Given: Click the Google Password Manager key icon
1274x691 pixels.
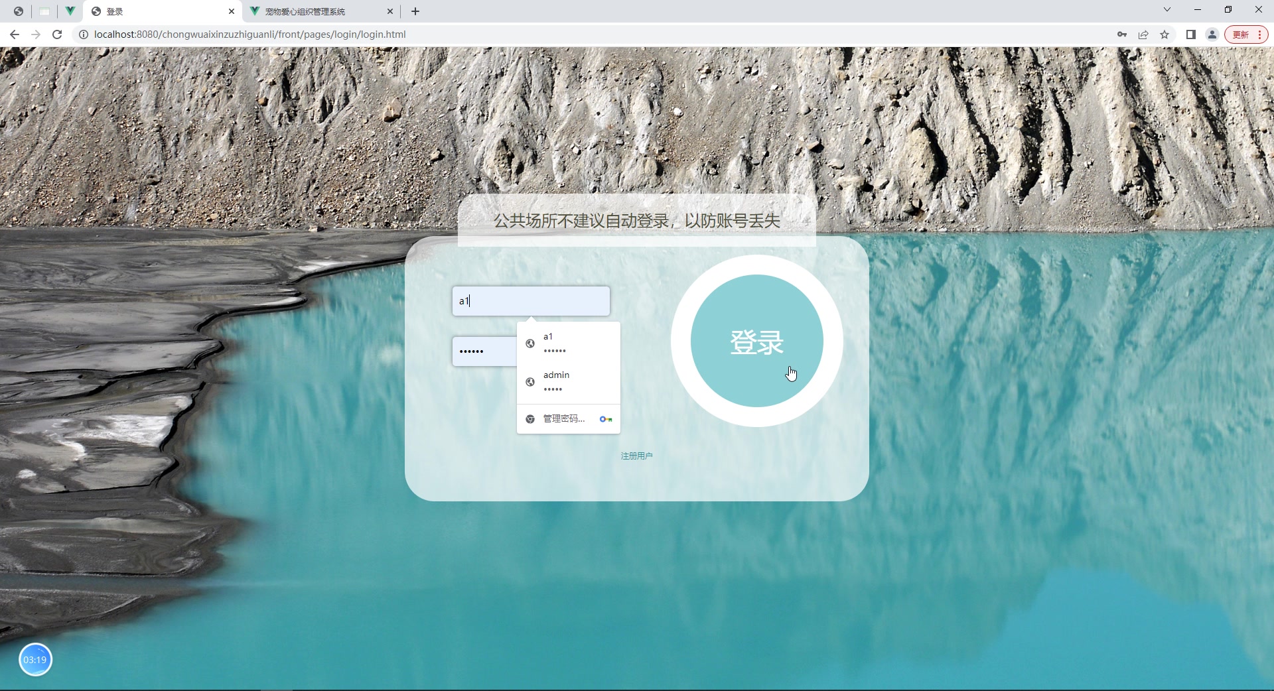Looking at the screenshot, I should pos(605,418).
